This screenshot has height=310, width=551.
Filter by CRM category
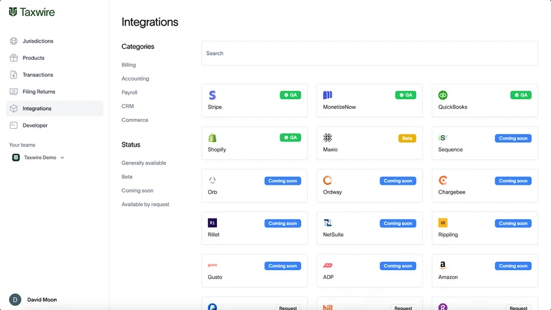[127, 106]
